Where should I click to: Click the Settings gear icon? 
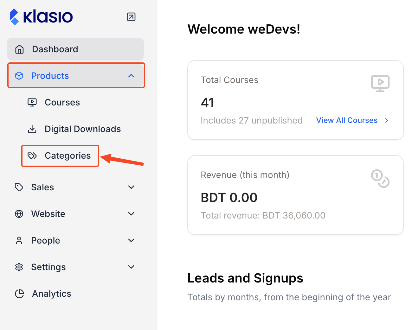tap(19, 267)
